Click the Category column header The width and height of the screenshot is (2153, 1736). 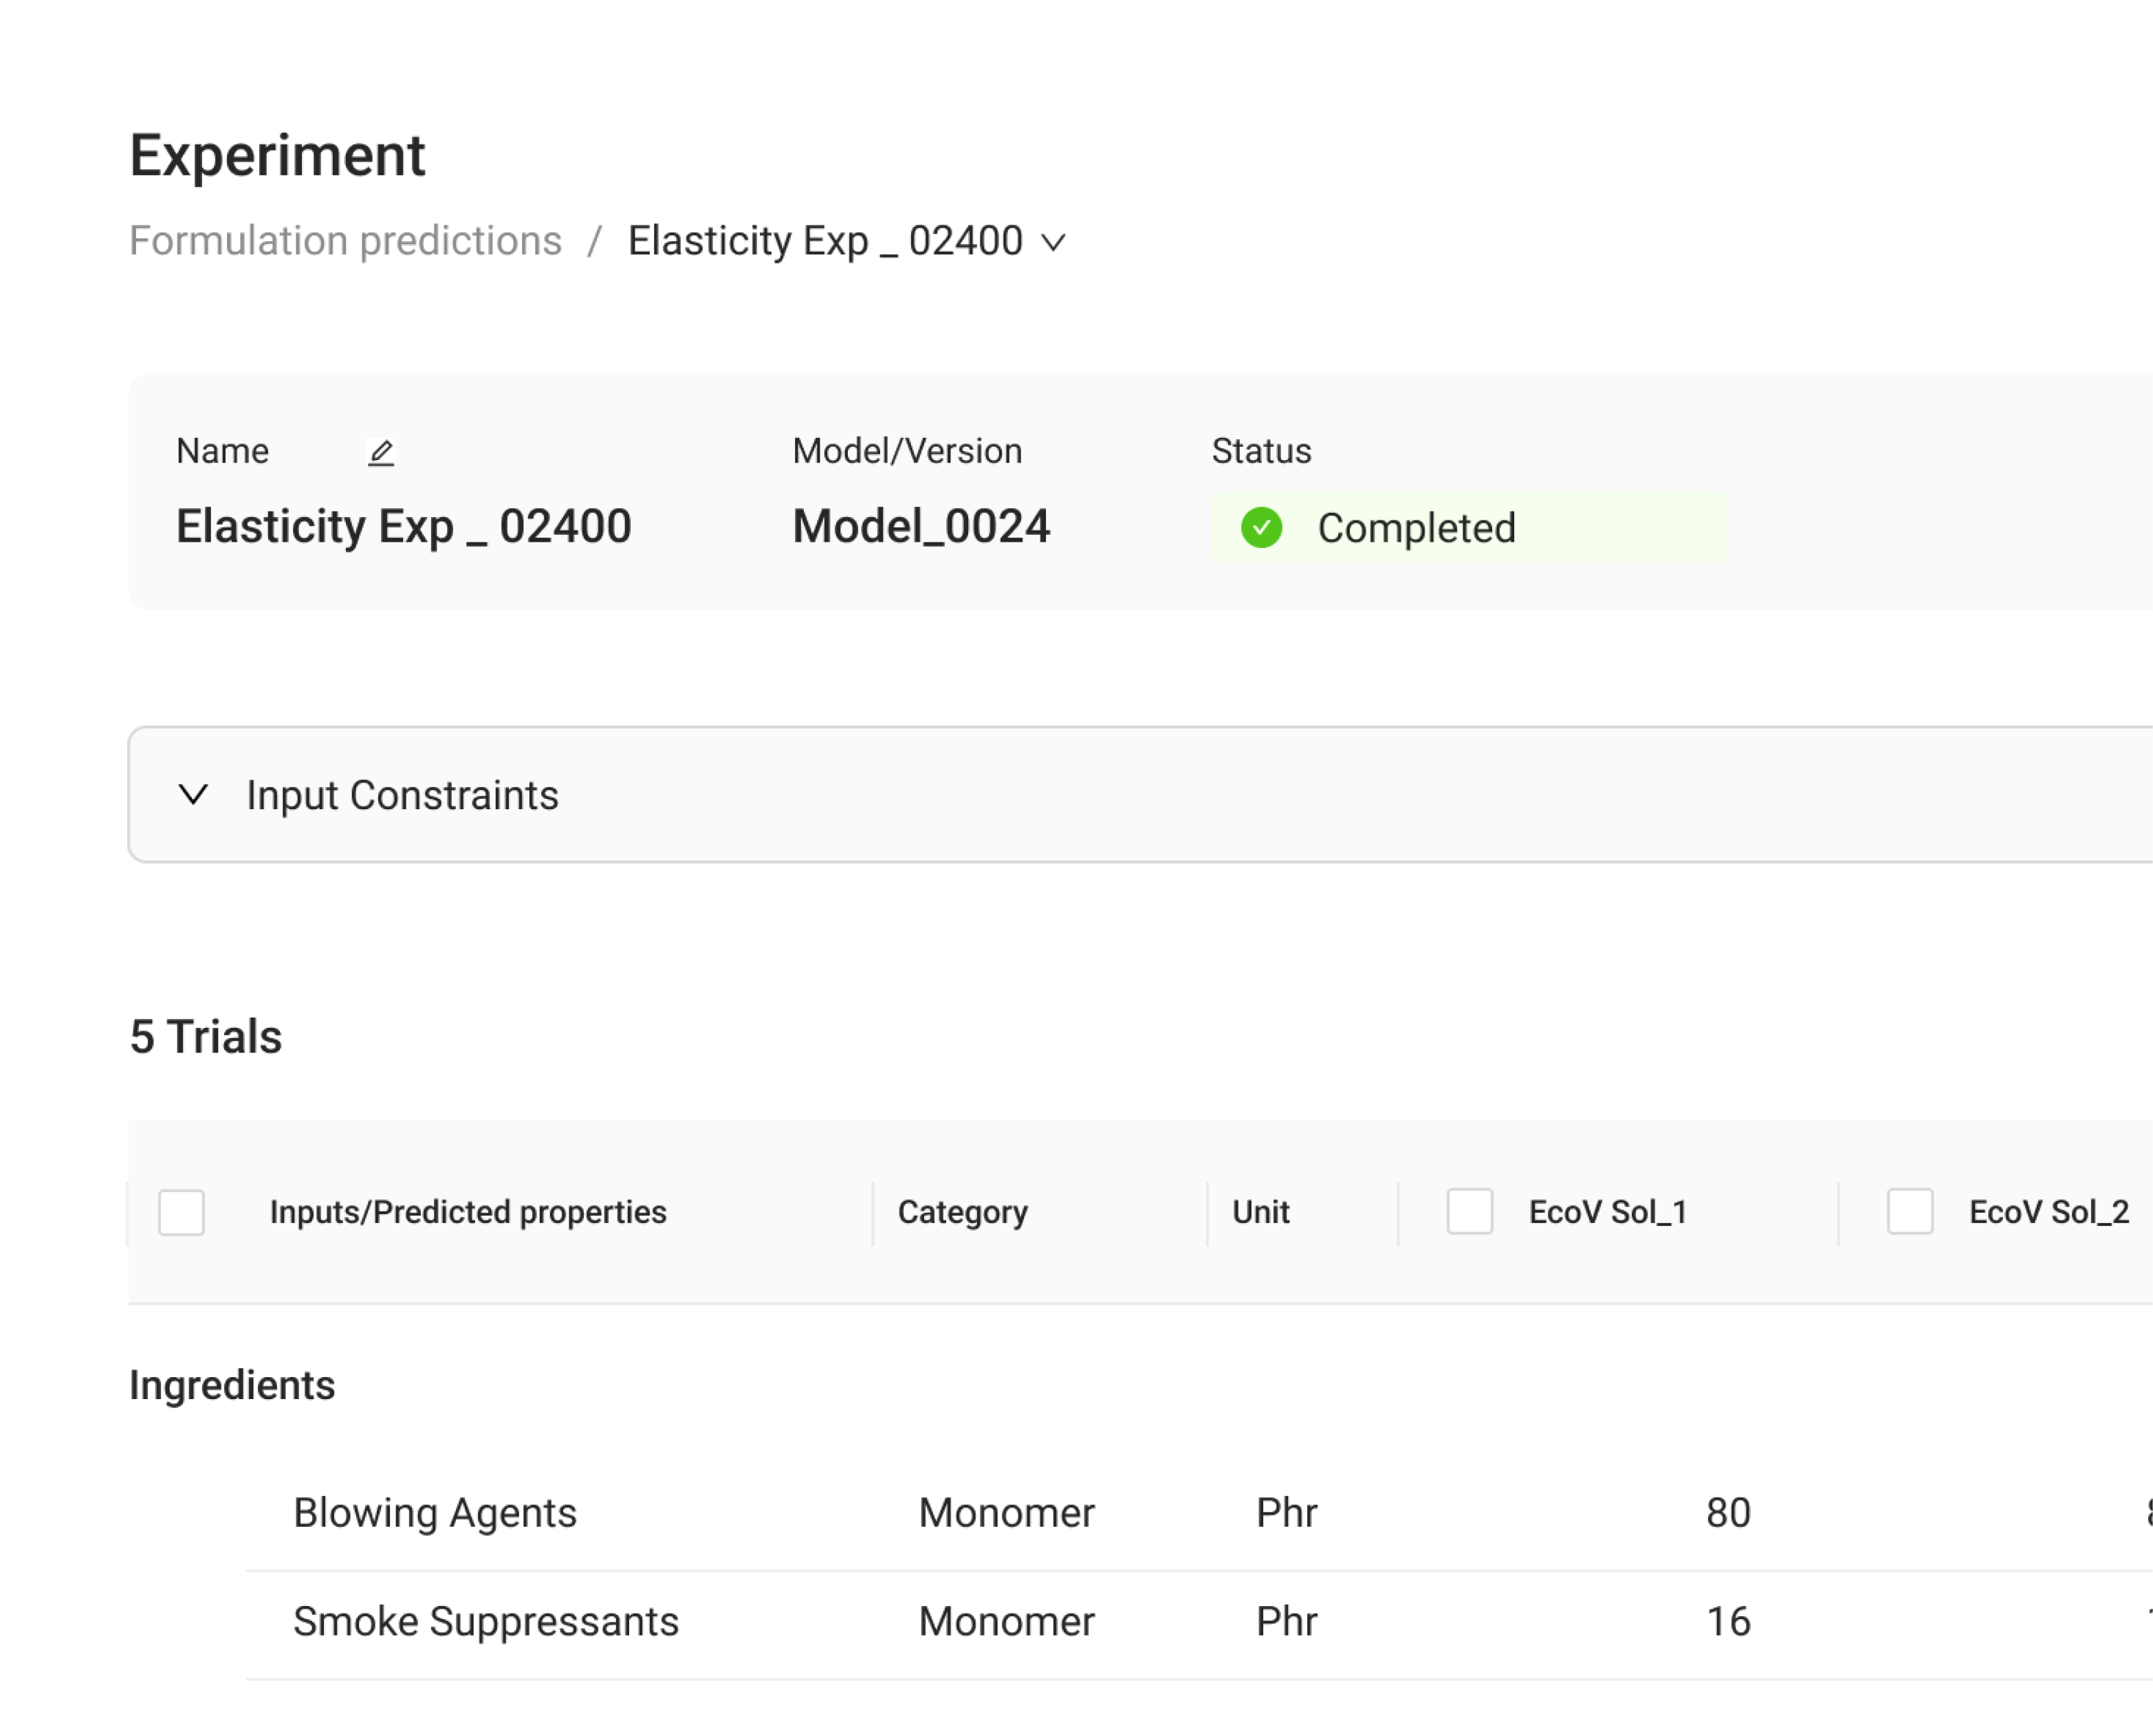[x=962, y=1212]
